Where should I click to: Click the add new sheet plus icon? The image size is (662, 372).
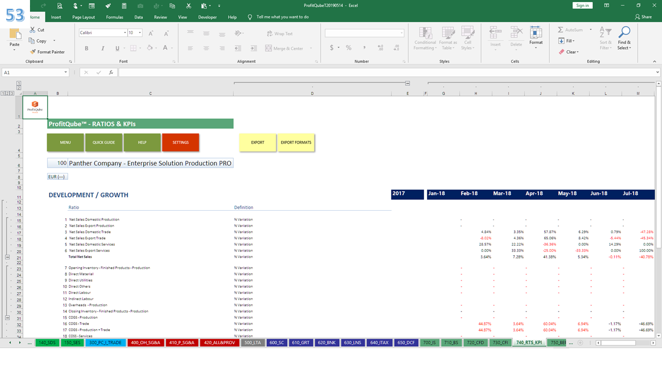pyautogui.click(x=580, y=343)
